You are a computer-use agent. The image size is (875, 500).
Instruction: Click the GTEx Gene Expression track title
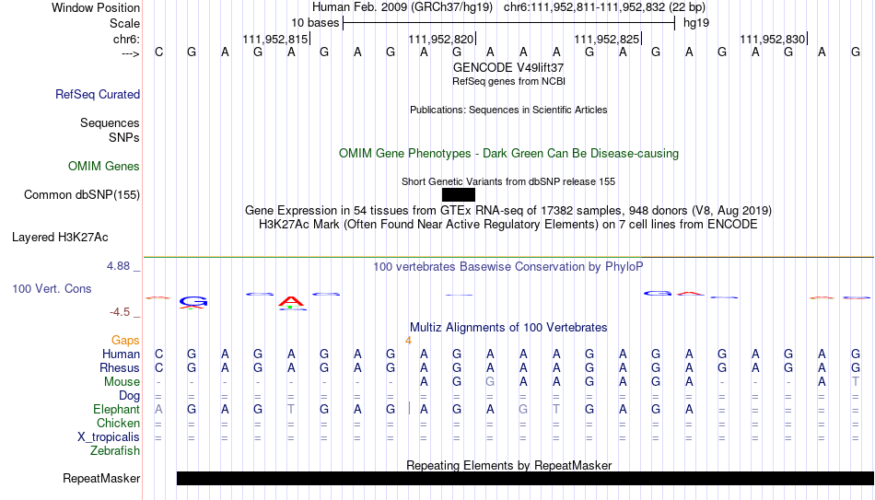pyautogui.click(x=508, y=210)
